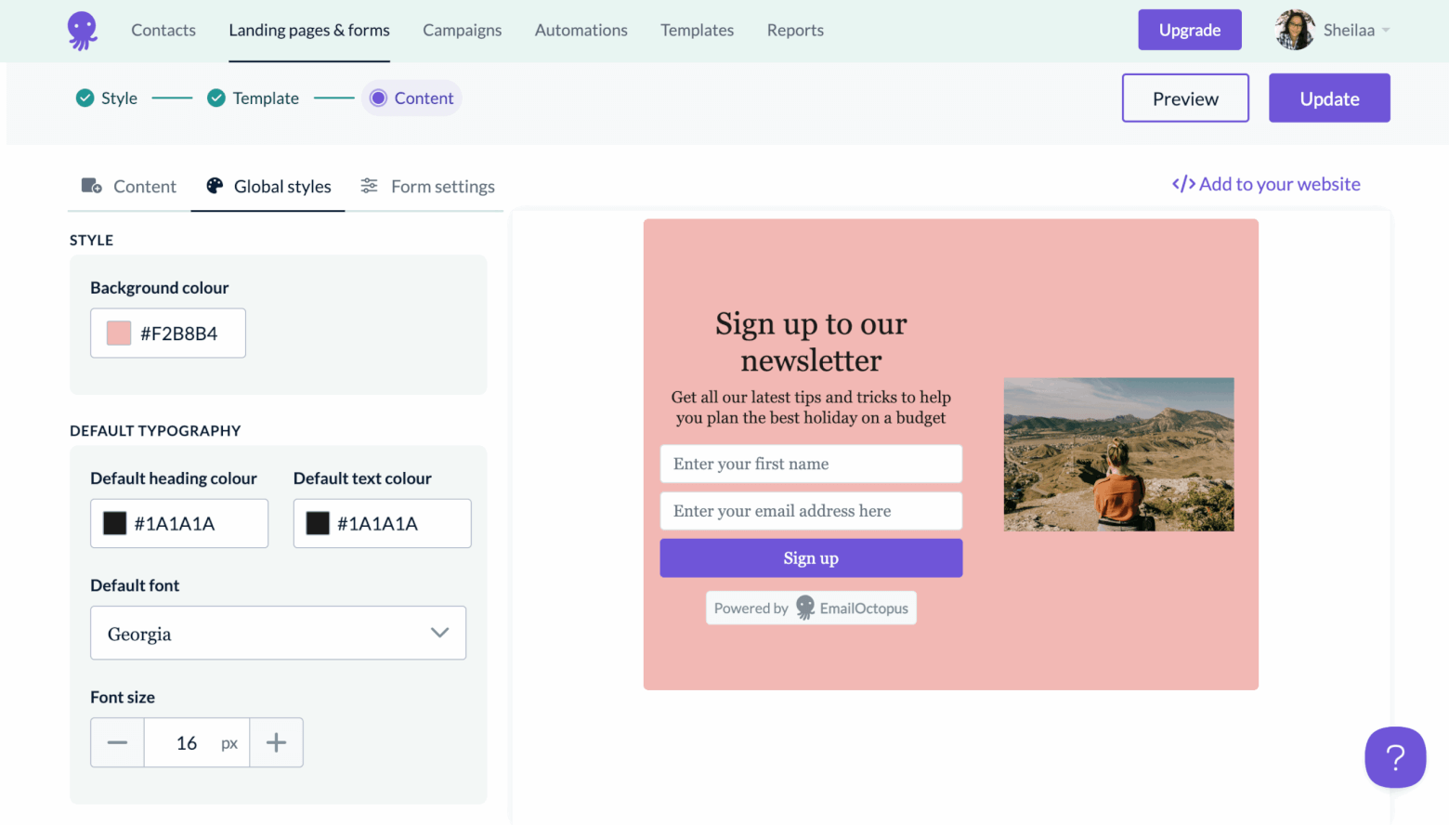Open the background colour swatch #F2B8B4
Screen dimensions: 1449x825
tap(119, 333)
